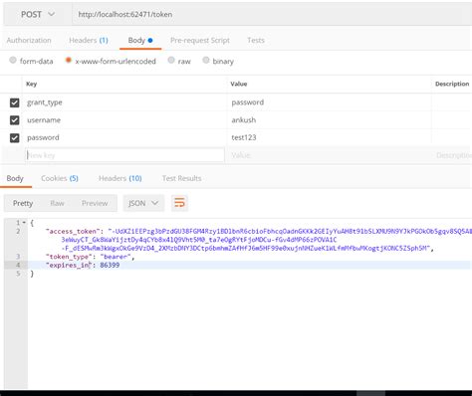This screenshot has width=472, height=396.
Task: Select the raw body type
Action: click(171, 60)
